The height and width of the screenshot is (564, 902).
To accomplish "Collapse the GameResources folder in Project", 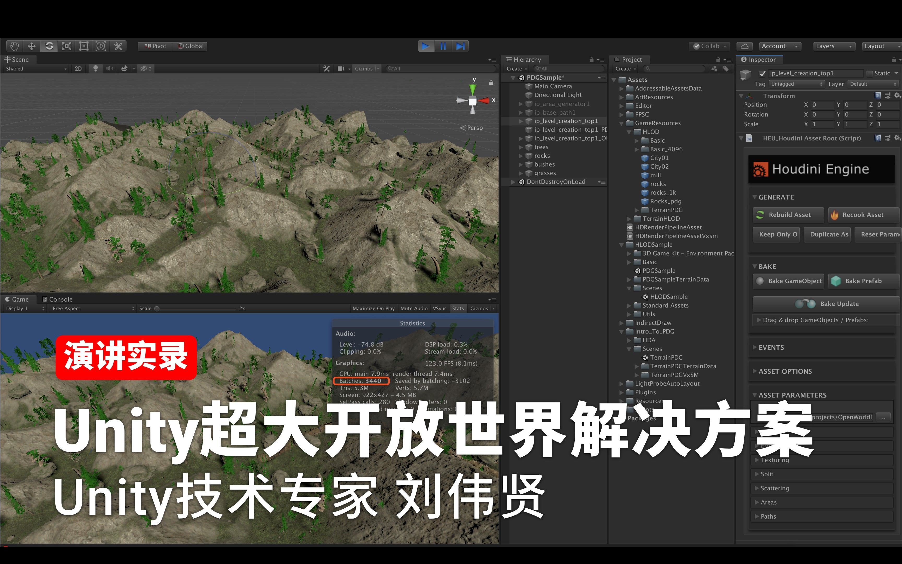I will 621,123.
